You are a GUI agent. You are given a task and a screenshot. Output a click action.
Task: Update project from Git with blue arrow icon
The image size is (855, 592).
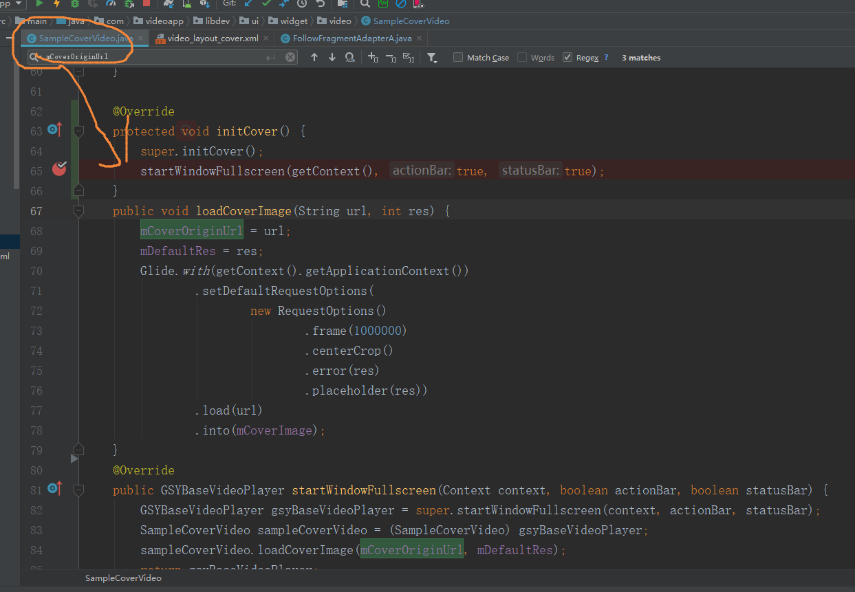click(248, 5)
